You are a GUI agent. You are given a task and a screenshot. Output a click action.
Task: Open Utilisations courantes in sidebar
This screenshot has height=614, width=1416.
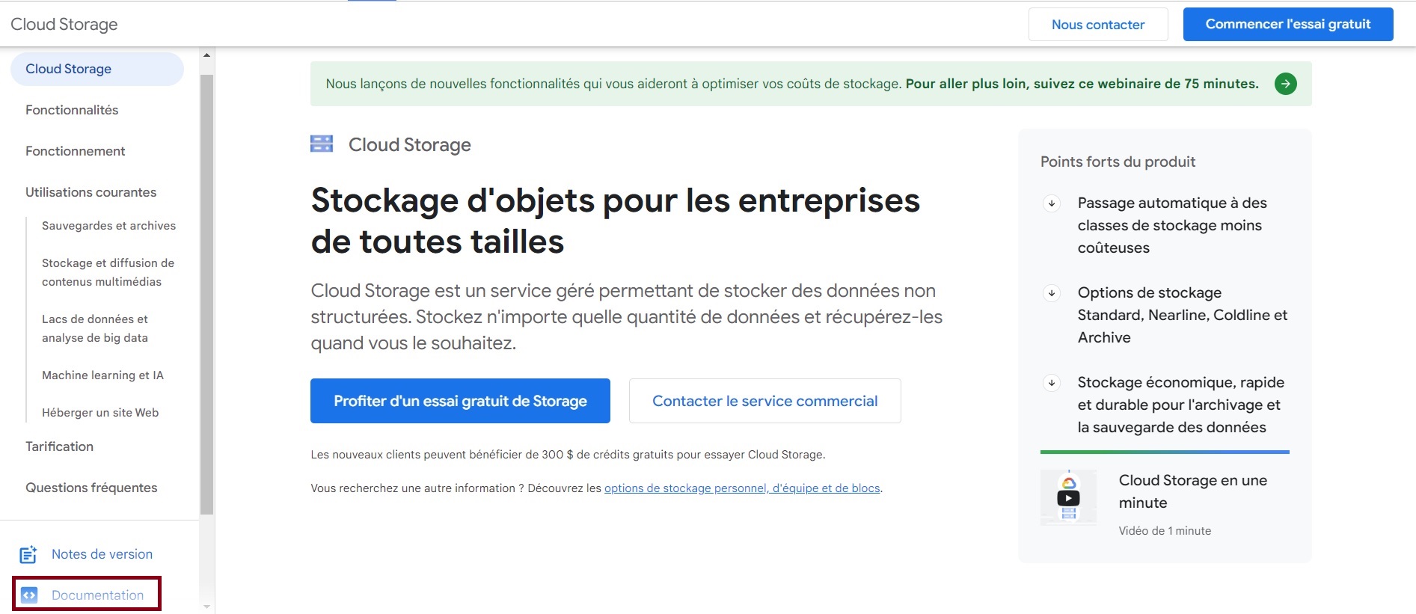coord(91,192)
